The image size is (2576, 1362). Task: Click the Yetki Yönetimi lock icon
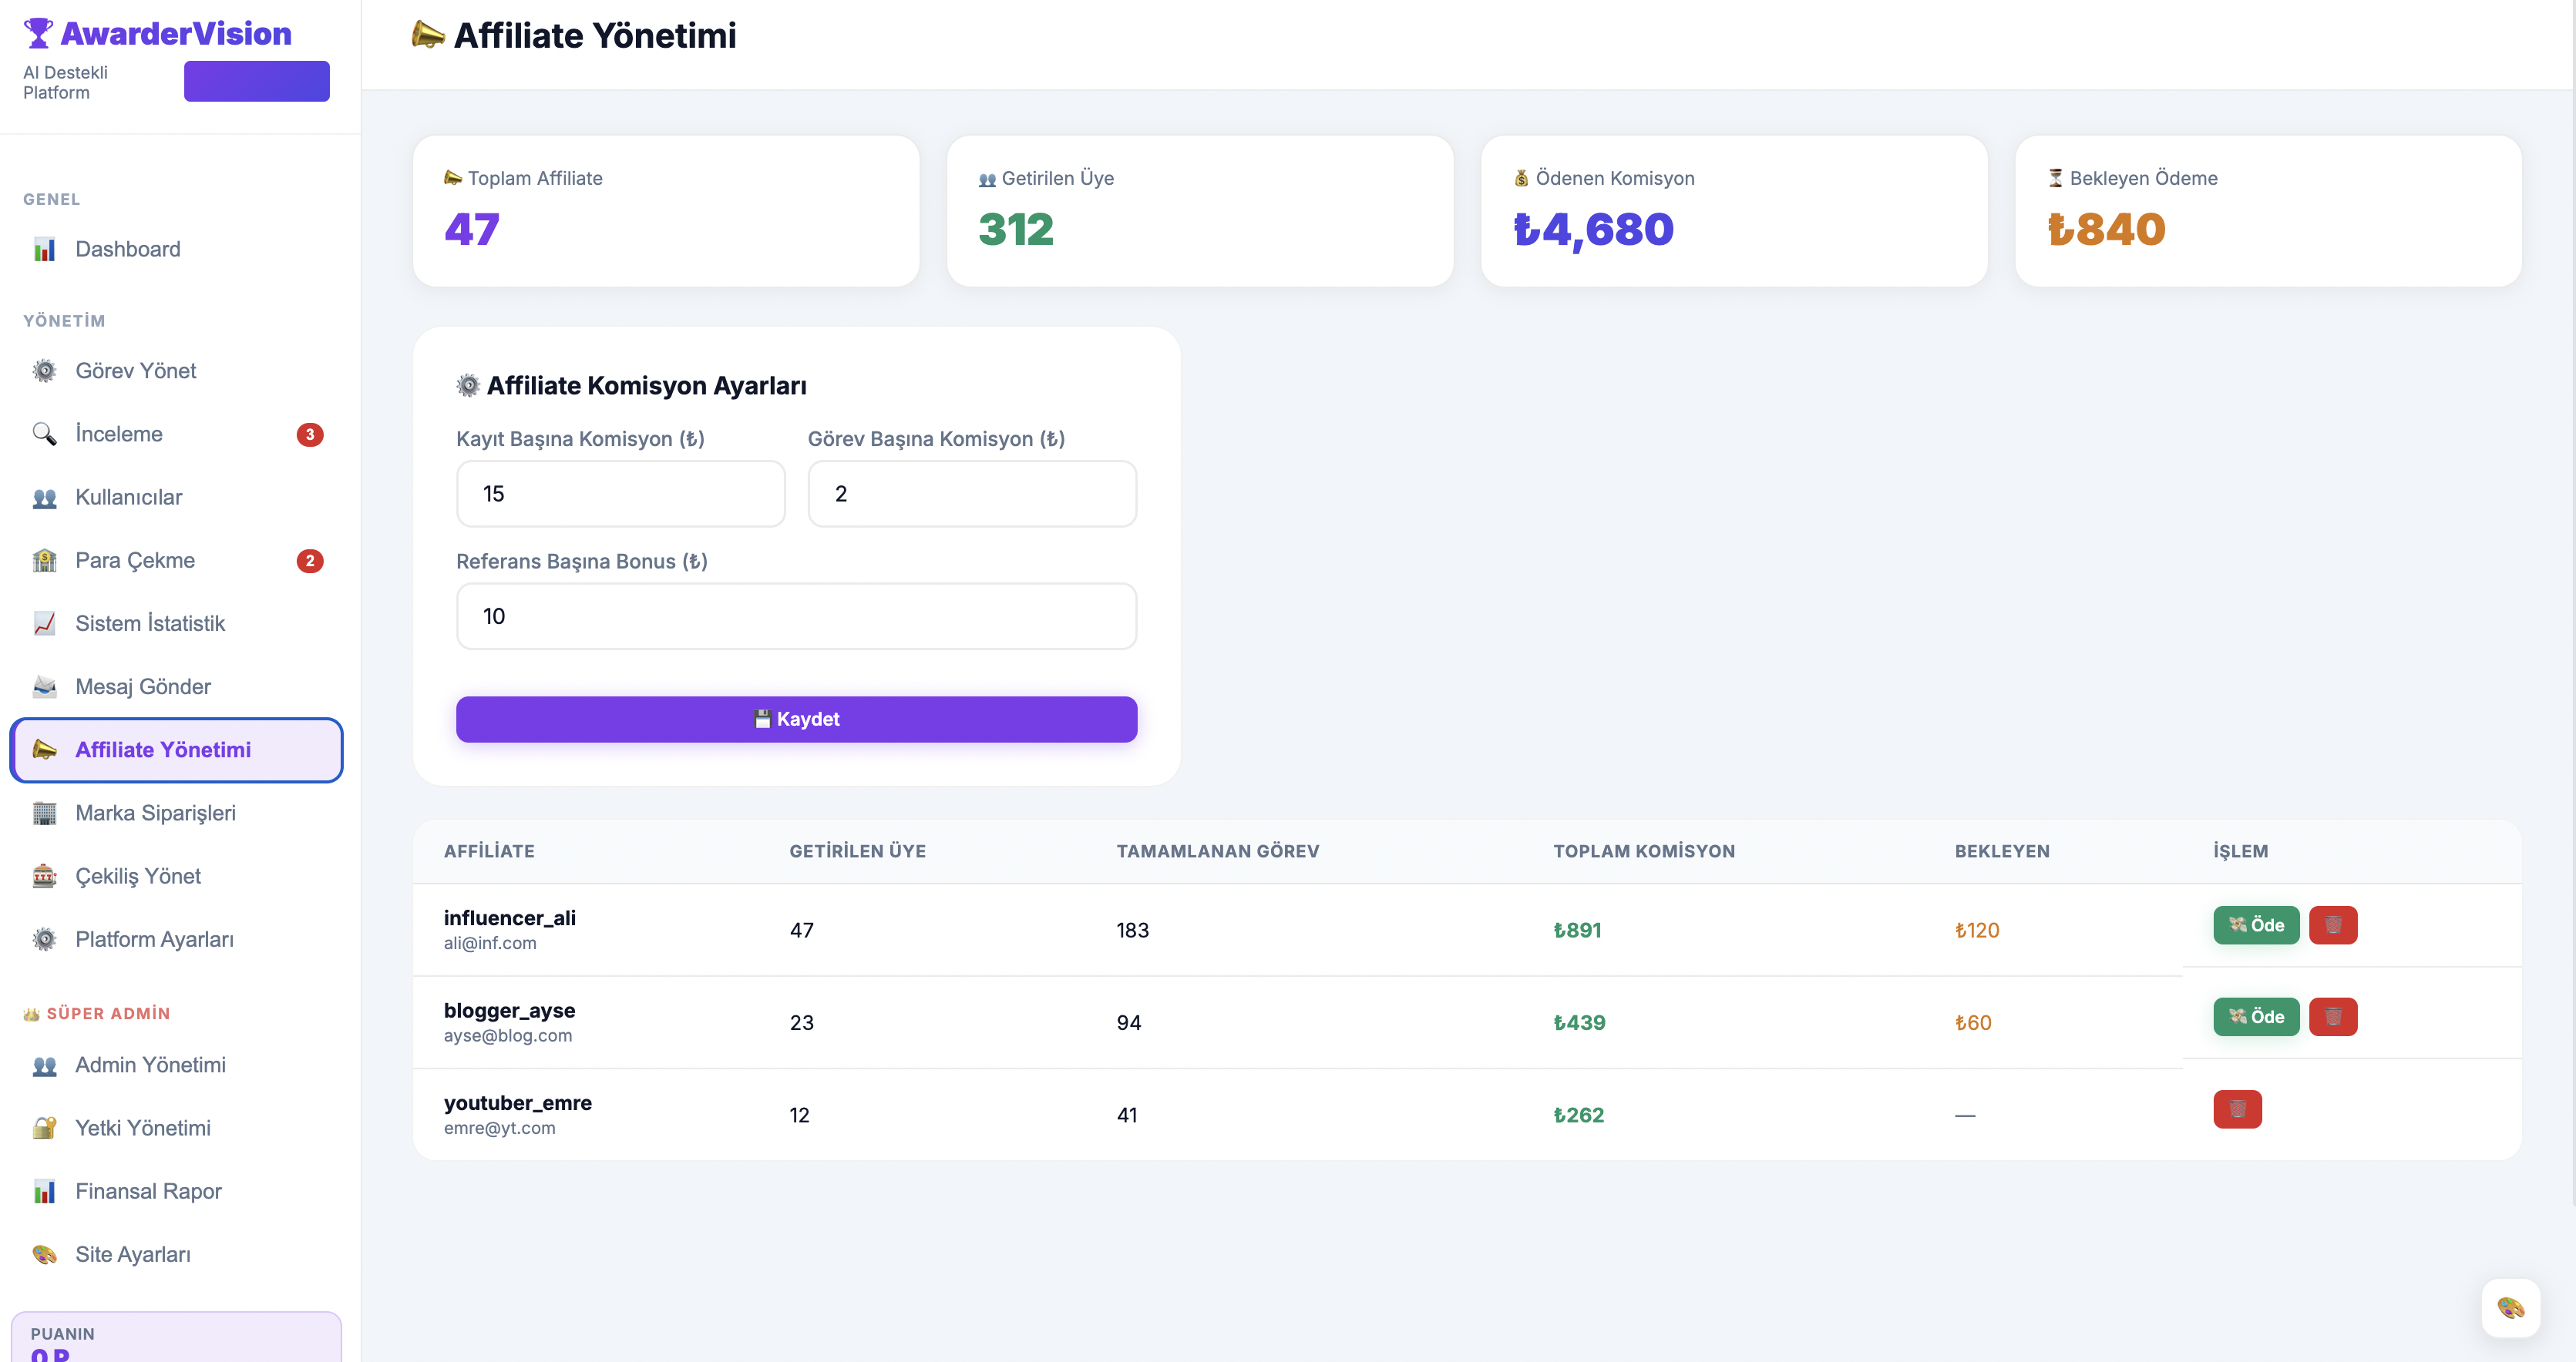(44, 1128)
